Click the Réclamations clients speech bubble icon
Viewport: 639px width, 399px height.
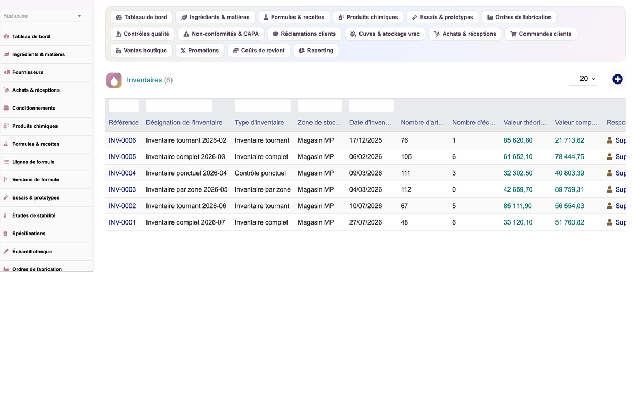pyautogui.click(x=276, y=34)
